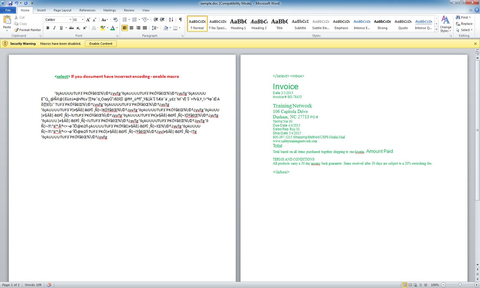Toggle Bold formatting
480x288 pixels.
47,28
